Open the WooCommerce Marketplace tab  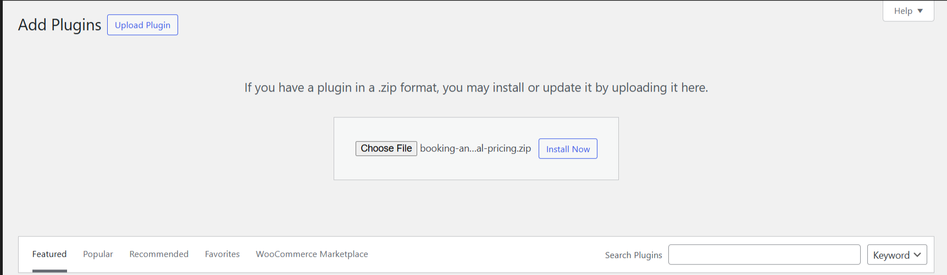coord(312,254)
